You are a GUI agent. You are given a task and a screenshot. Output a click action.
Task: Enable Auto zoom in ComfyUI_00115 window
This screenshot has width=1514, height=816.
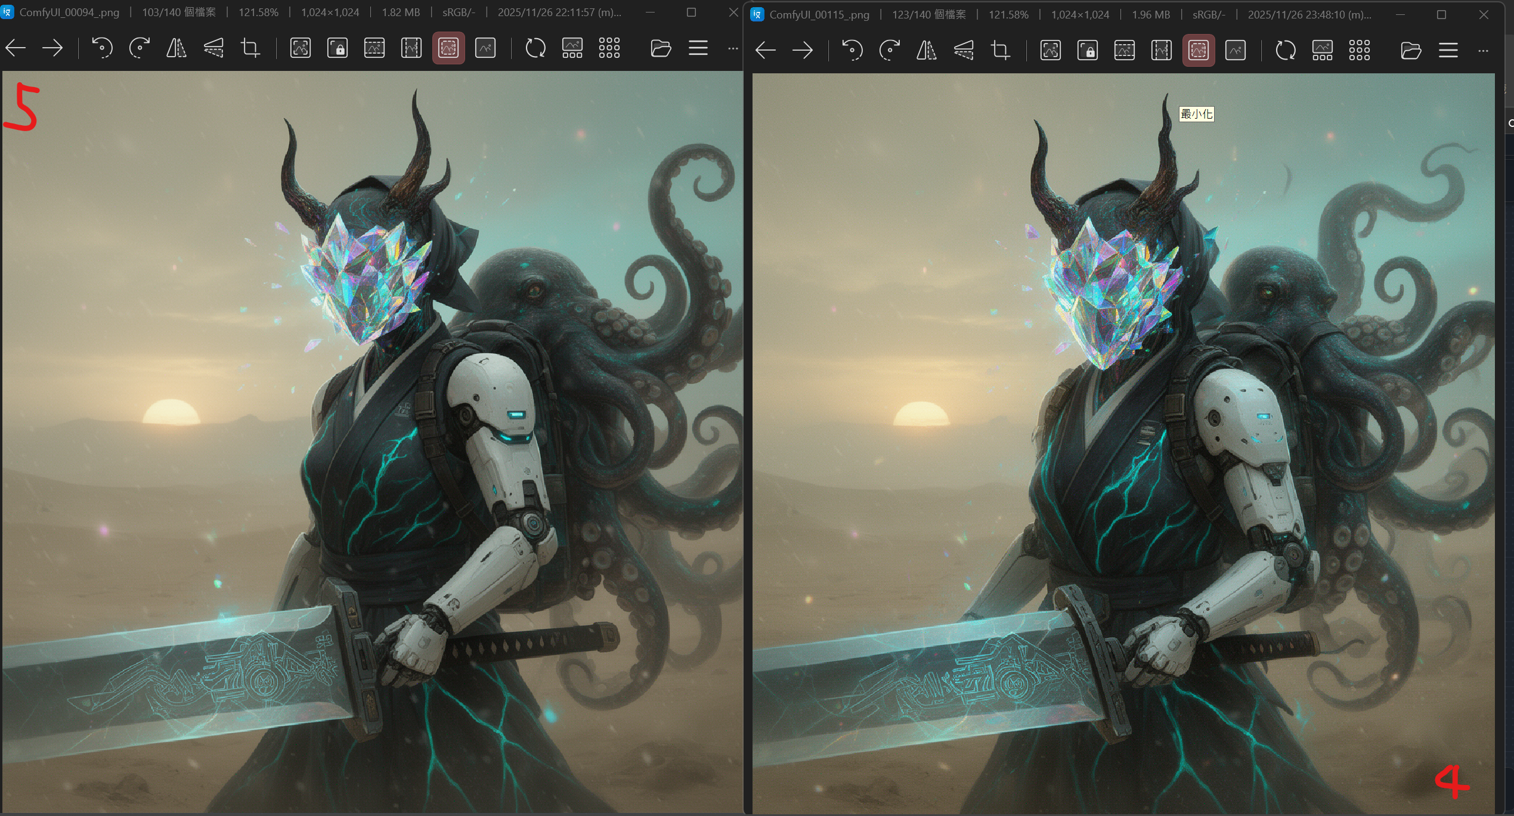point(1050,51)
